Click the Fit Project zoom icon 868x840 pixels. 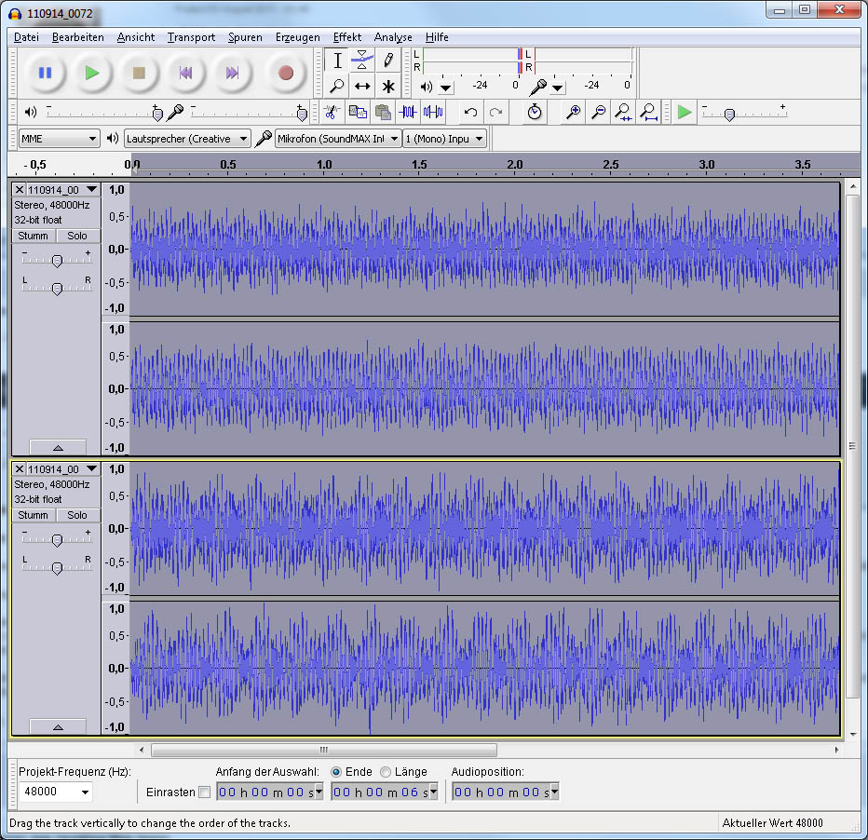pyautogui.click(x=649, y=113)
